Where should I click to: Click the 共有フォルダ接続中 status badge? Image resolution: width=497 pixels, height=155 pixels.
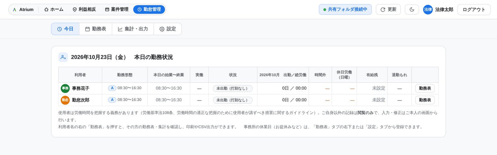[x=345, y=9]
